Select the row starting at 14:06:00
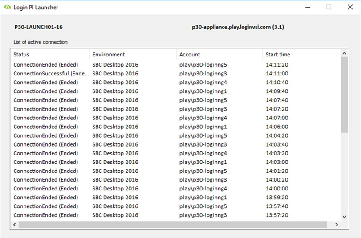Image resolution: width=361 pixels, height=238 pixels. coord(176,127)
